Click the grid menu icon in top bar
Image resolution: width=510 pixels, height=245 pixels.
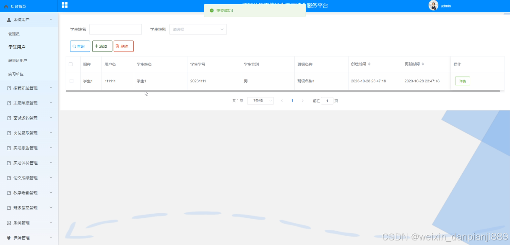click(65, 5)
